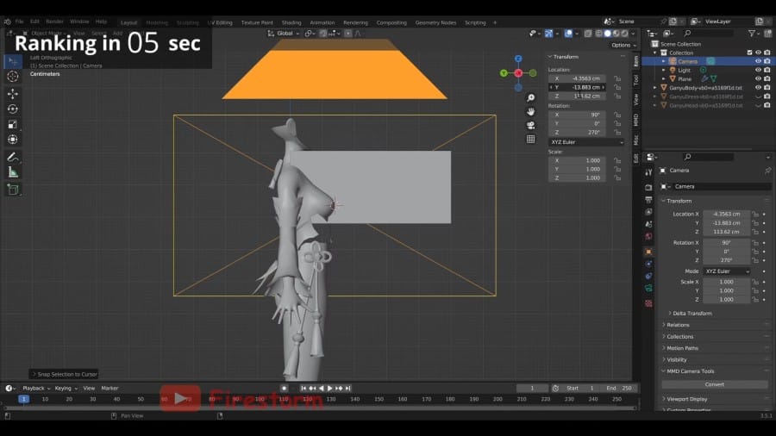Select the Transform tool
This screenshot has width=776, height=436.
coord(13,140)
